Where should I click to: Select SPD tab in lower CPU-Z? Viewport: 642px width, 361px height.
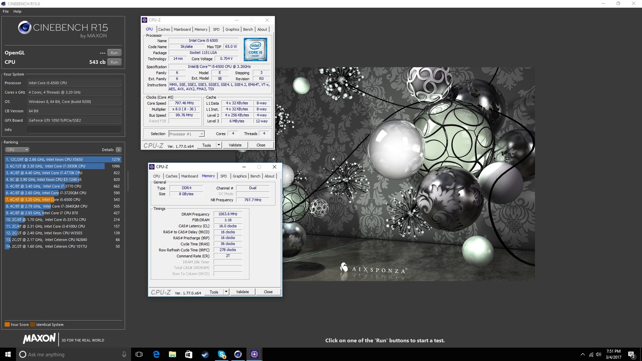[x=224, y=176]
